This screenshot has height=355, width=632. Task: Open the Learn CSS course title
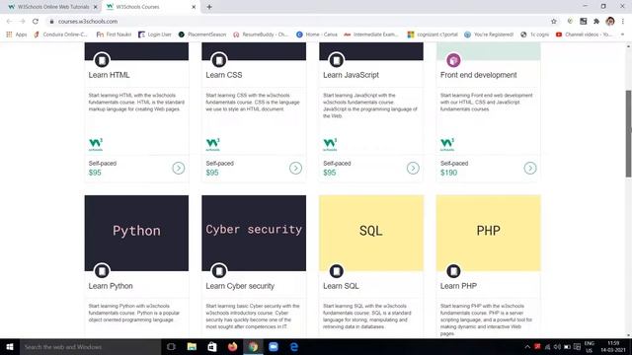click(x=224, y=75)
